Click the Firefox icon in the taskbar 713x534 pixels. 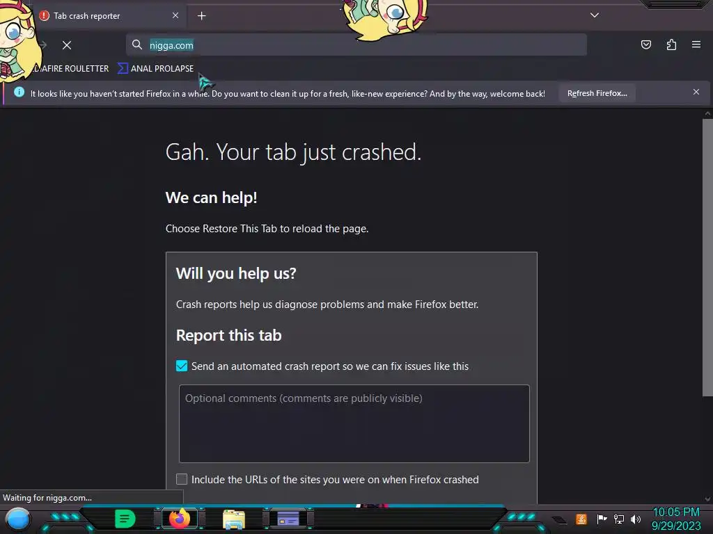(x=179, y=519)
